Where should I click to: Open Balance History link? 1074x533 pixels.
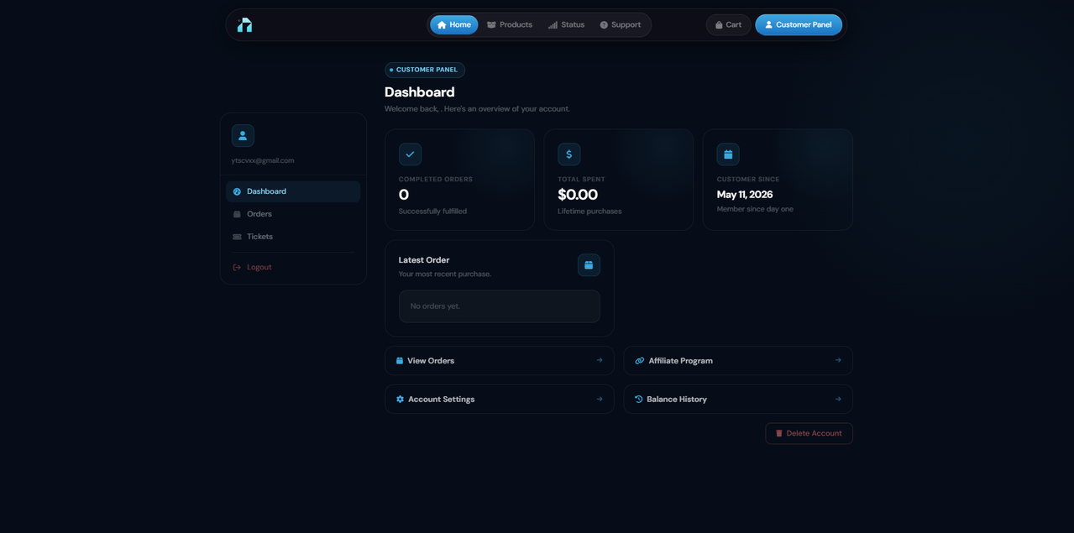coord(738,400)
